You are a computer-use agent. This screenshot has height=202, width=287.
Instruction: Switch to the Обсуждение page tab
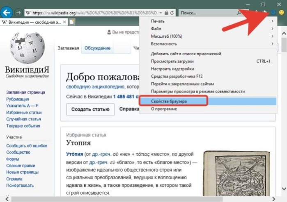pos(97,48)
